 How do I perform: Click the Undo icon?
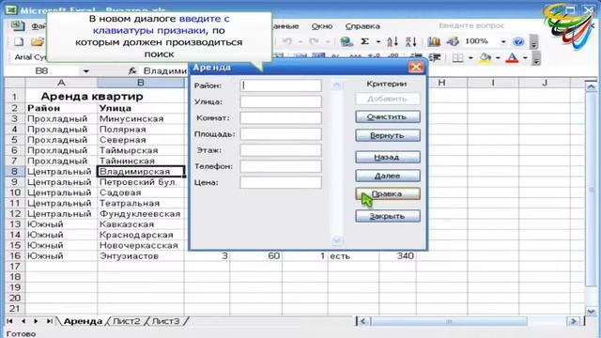pos(287,41)
